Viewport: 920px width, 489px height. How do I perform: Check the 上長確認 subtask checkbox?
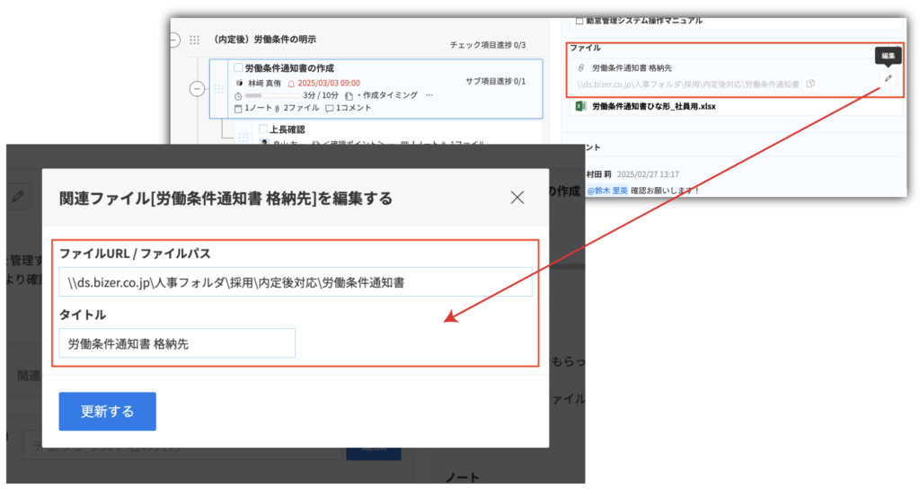pos(263,129)
